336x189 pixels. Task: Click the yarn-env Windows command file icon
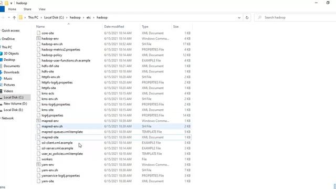tap(38, 164)
